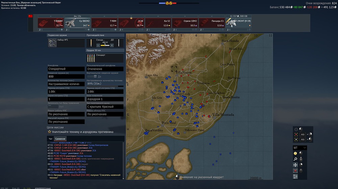
Task: Click the map pan move arrows icon
Action: [x=295, y=165]
